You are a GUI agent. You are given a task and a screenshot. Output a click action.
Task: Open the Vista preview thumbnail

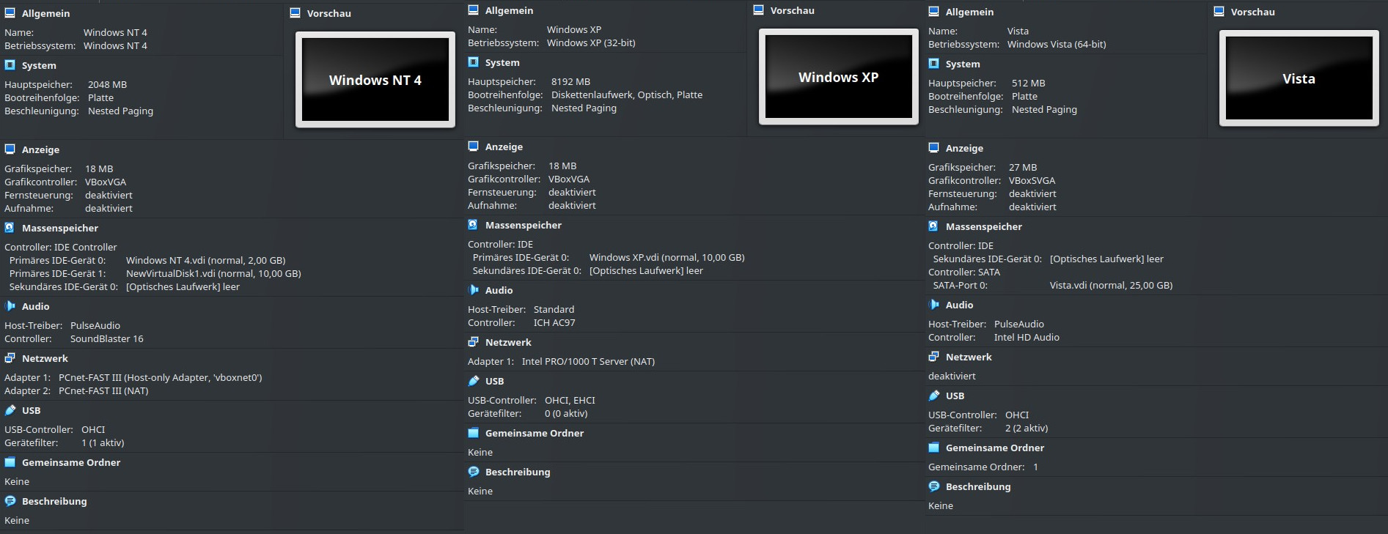(1299, 78)
